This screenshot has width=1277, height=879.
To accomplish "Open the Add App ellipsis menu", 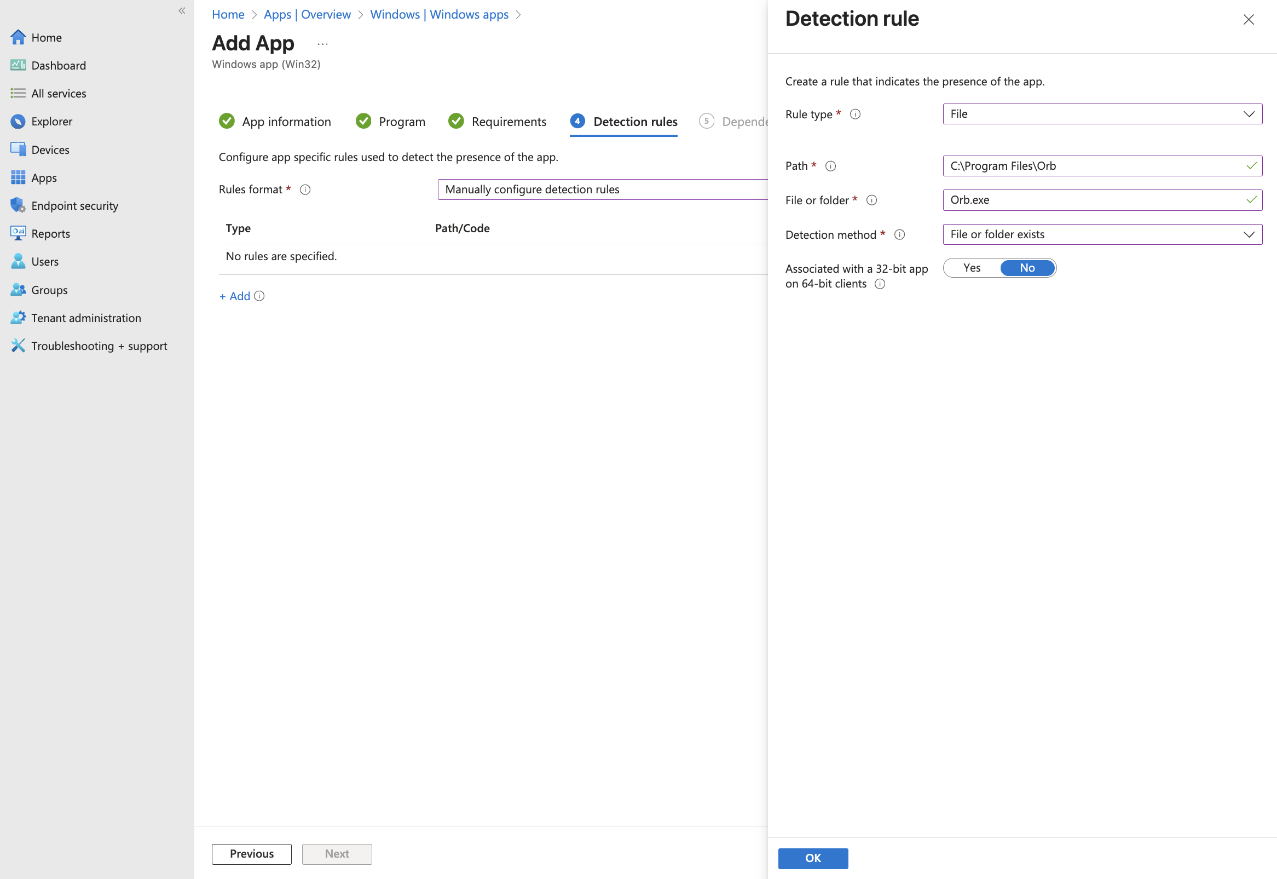I will click(322, 44).
